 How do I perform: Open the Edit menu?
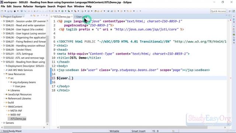point(9,6)
